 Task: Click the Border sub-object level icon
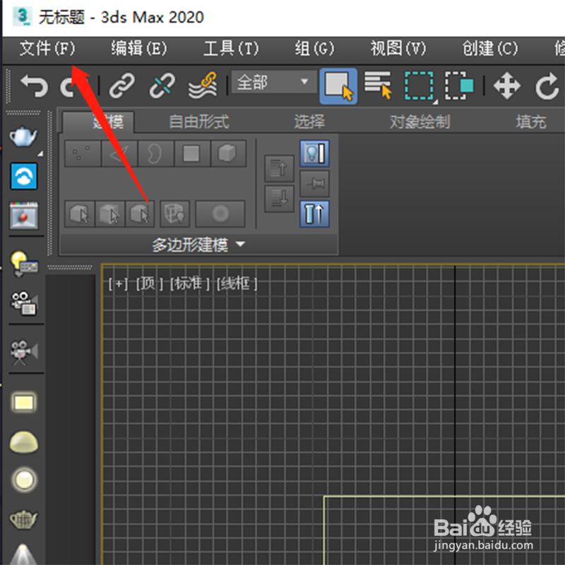pos(155,153)
